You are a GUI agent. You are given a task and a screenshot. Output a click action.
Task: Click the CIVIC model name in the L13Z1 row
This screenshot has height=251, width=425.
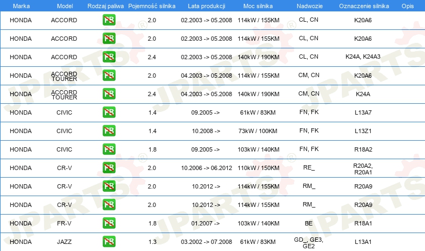tap(64, 131)
